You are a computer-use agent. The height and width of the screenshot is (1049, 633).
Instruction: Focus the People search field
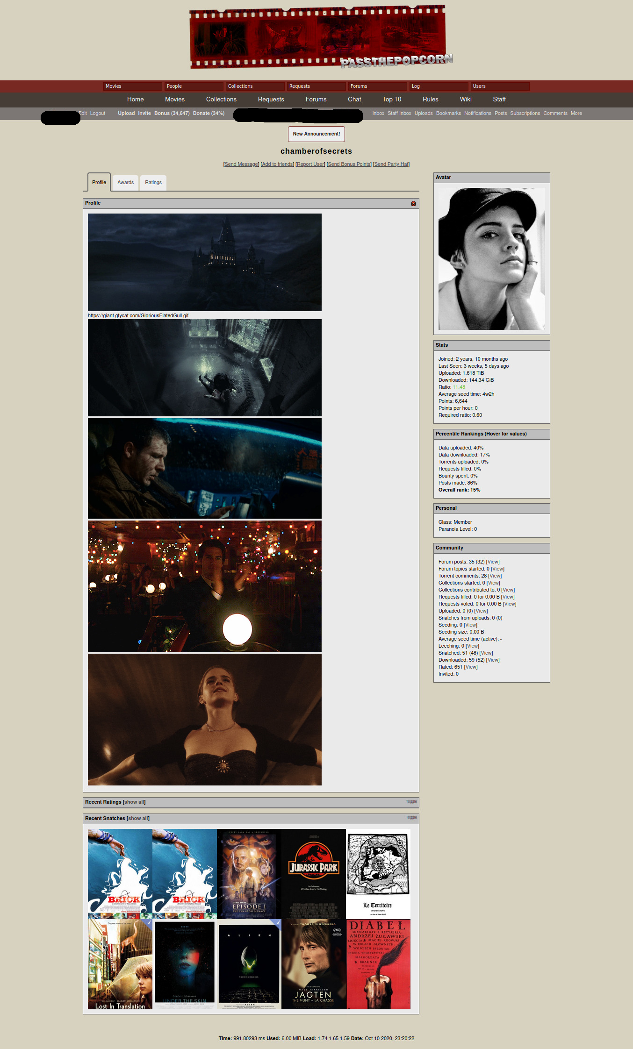point(194,86)
